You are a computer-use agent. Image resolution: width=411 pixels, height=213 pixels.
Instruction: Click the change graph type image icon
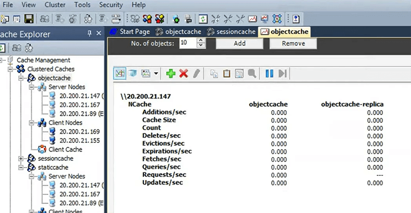pyautogui.click(x=146, y=73)
